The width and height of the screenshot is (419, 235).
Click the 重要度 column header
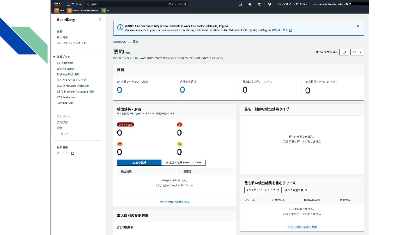pyautogui.click(x=187, y=172)
